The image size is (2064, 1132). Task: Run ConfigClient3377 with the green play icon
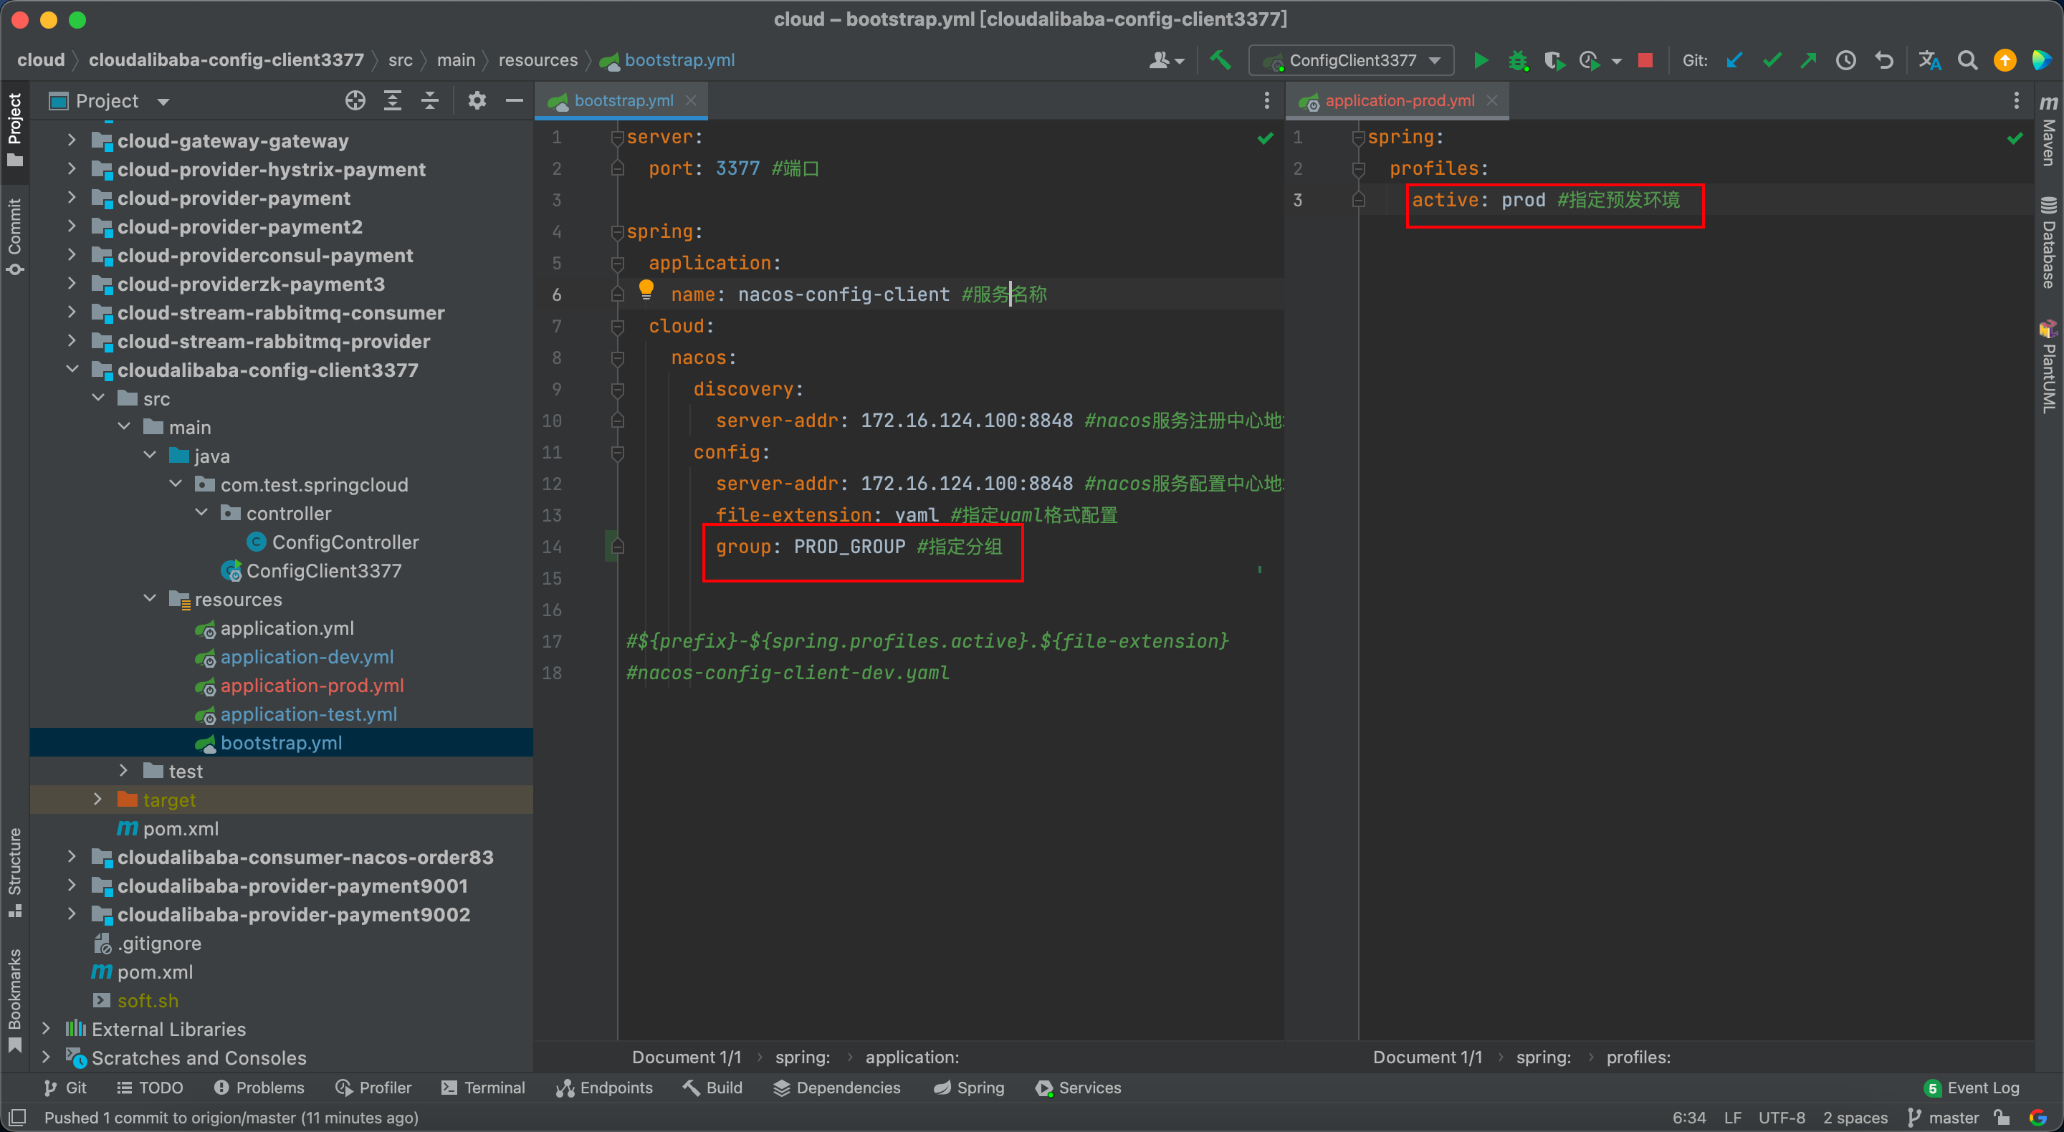click(1480, 60)
